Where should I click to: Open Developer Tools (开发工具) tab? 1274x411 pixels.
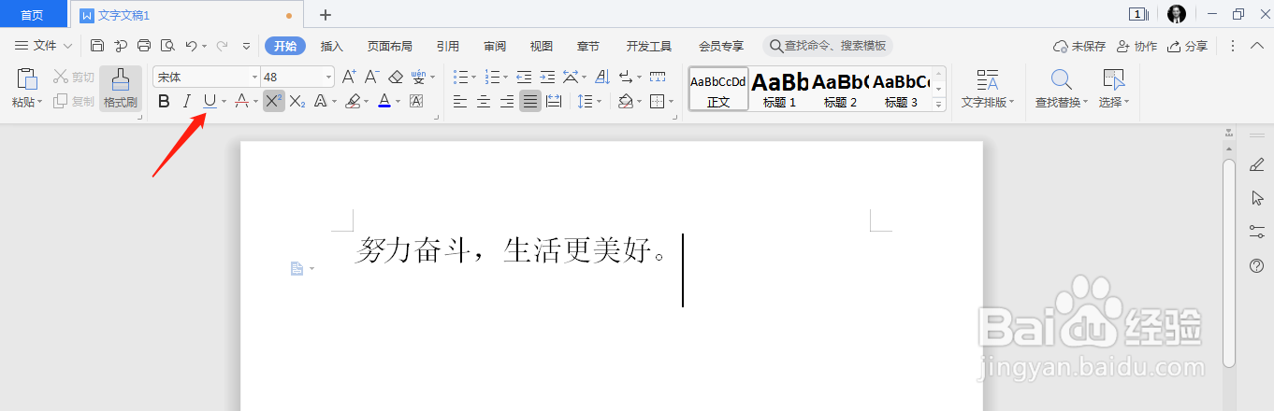(649, 46)
